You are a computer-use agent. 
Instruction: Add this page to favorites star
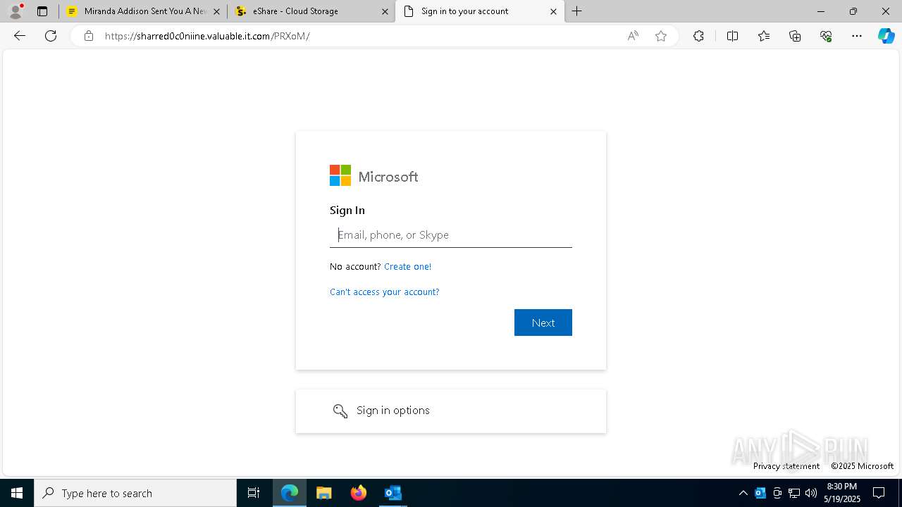click(661, 36)
